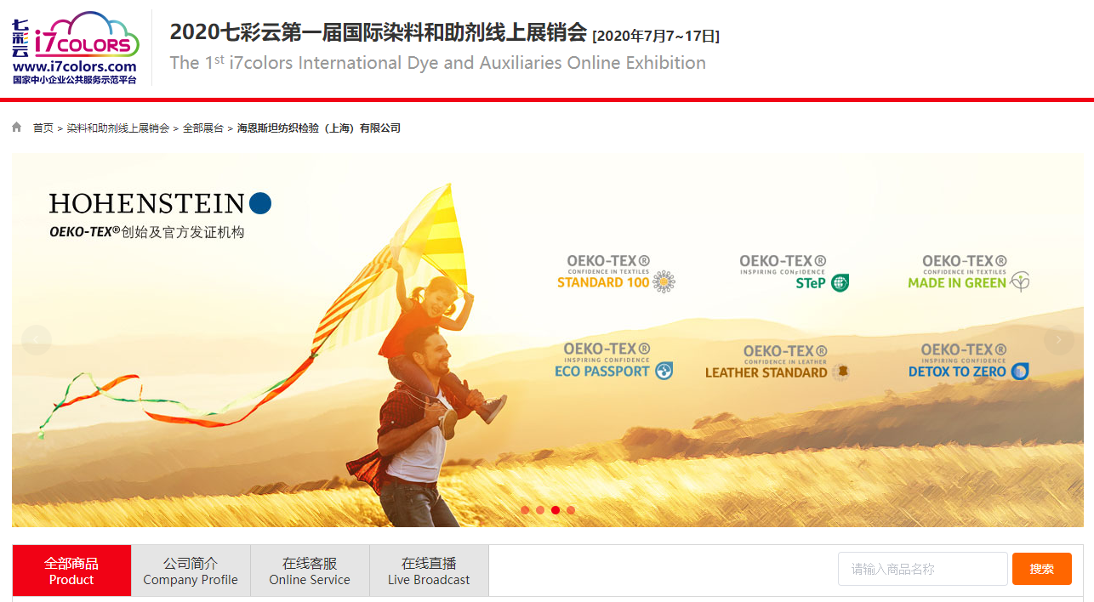
Task: Focus the product name search field
Action: click(x=923, y=569)
